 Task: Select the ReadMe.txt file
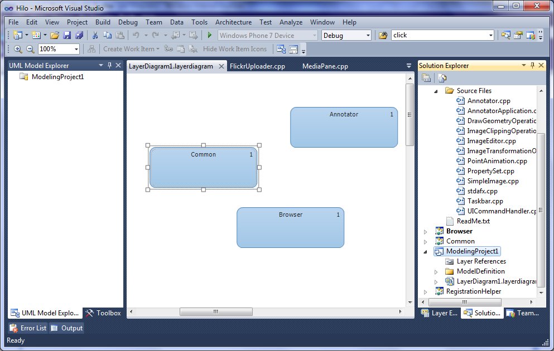click(x=473, y=221)
